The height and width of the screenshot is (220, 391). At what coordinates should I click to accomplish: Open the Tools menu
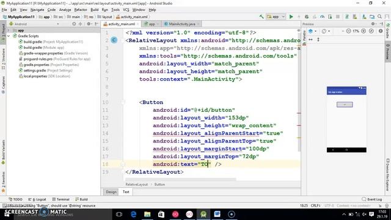pos(115,10)
